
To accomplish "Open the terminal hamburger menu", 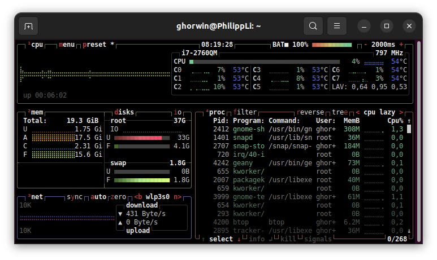I will [337, 26].
